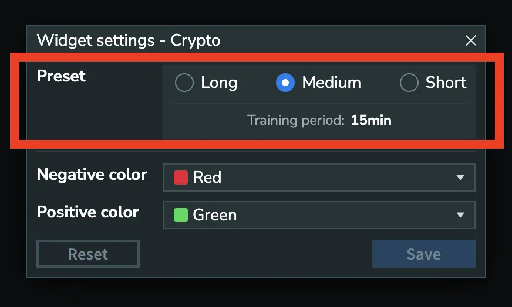This screenshot has height=307, width=512.
Task: Click the Preset section label
Action: pos(61,76)
